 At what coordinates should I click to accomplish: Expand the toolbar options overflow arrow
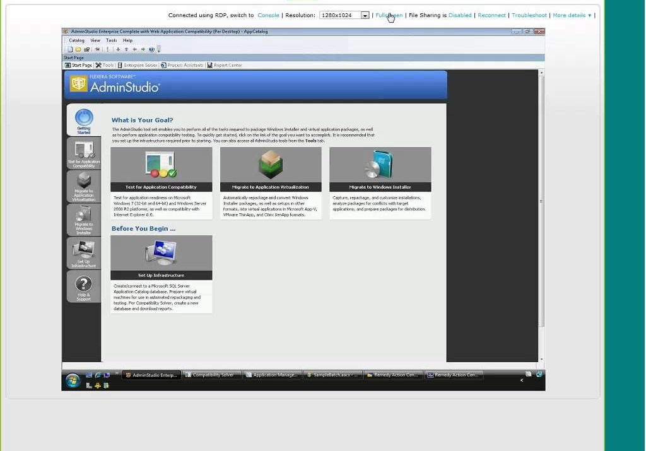click(x=159, y=49)
